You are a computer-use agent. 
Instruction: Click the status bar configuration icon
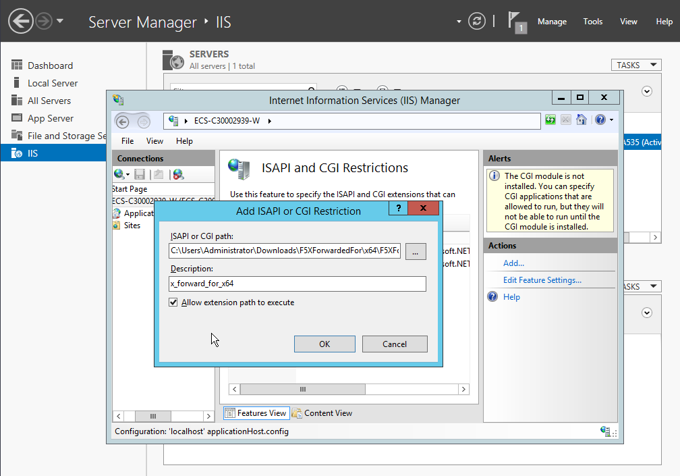605,431
